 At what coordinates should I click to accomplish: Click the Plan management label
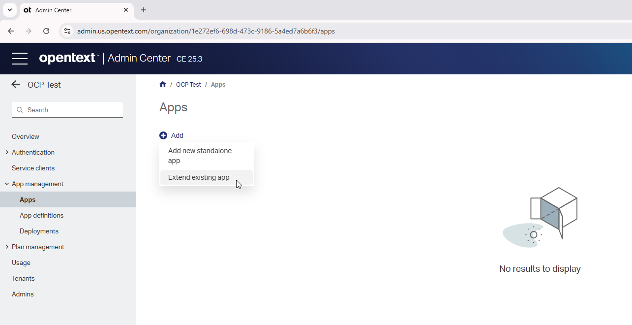point(38,247)
